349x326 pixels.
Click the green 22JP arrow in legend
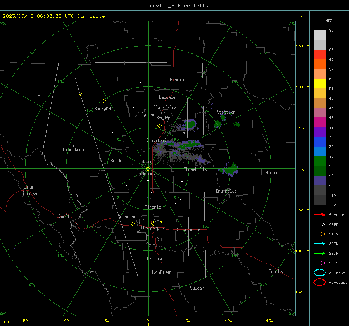[320, 253]
